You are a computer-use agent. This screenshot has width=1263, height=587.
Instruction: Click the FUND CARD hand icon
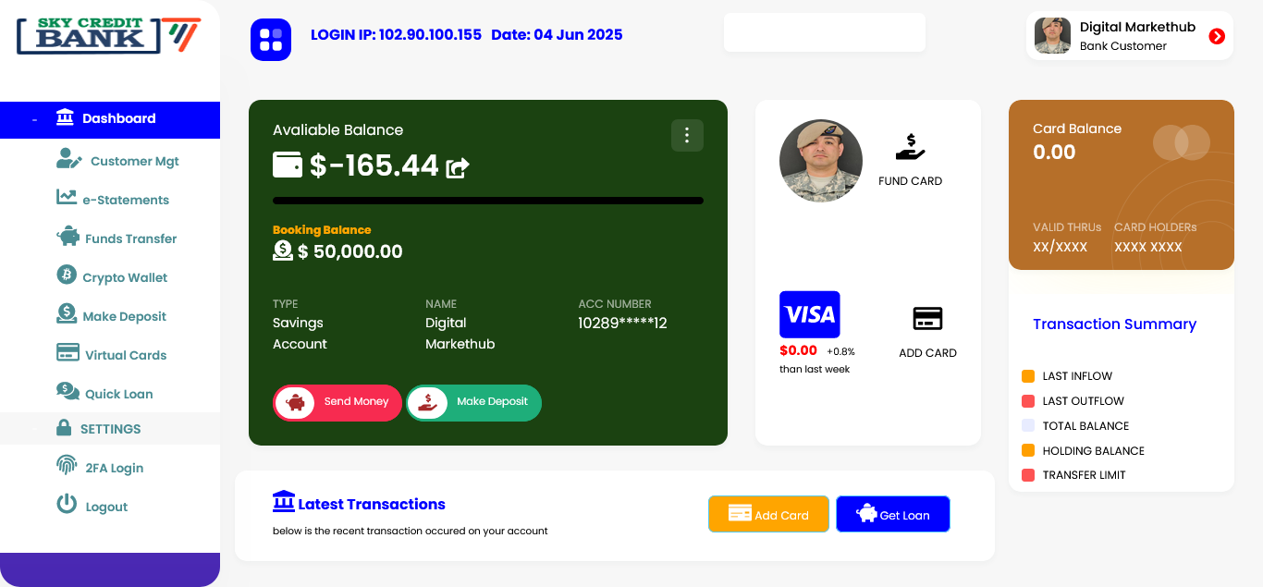click(x=911, y=143)
